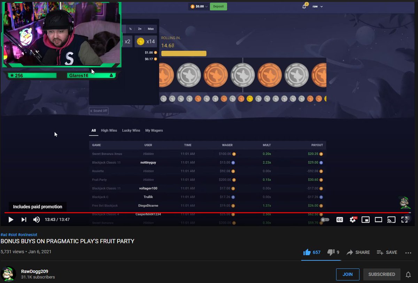This screenshot has height=283, width=418.
Task: Click the 13:43 / 13:47 time display
Action: 57,220
